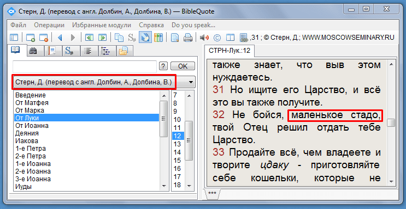Switch to the open book navigation tab
The height and width of the screenshot is (209, 406).
pos(15,51)
